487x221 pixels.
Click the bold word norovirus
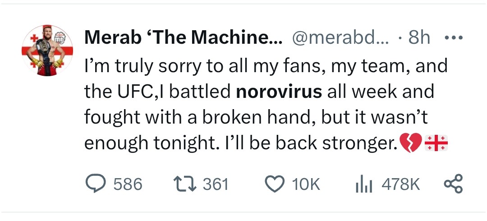point(279,92)
